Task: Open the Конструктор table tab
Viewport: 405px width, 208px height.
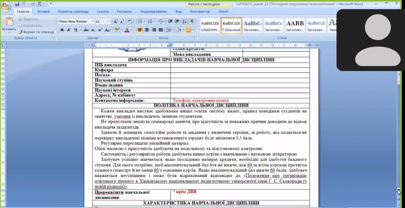Action: pyautogui.click(x=200, y=12)
